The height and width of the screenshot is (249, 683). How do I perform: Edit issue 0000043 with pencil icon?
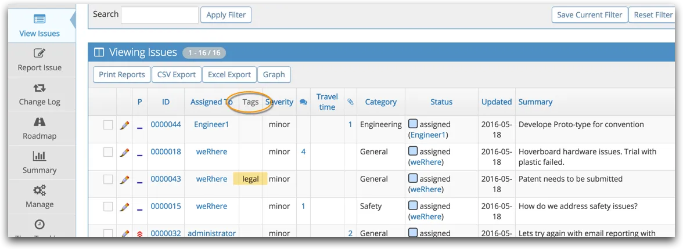point(124,179)
